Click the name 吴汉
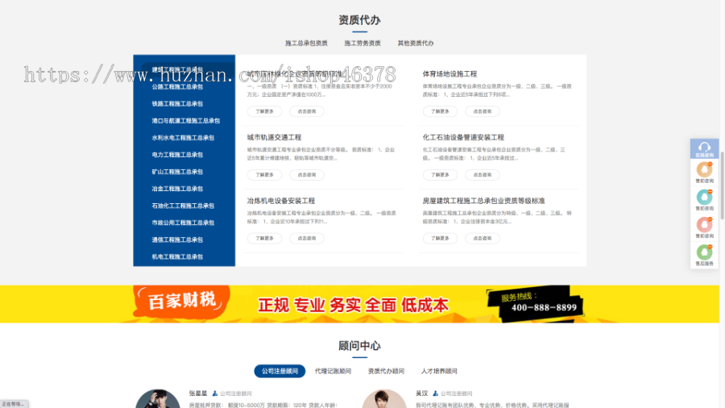Viewport: 725px width, 408px height. tap(421, 393)
